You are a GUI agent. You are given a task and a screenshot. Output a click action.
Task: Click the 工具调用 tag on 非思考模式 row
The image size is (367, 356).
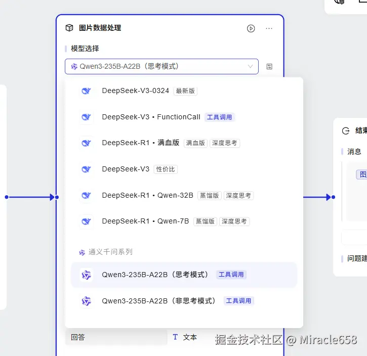238,301
